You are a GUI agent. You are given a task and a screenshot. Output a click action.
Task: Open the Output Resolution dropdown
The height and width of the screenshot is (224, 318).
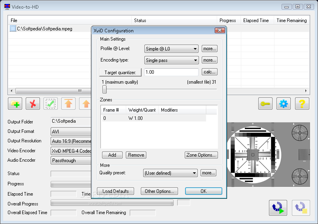71,141
